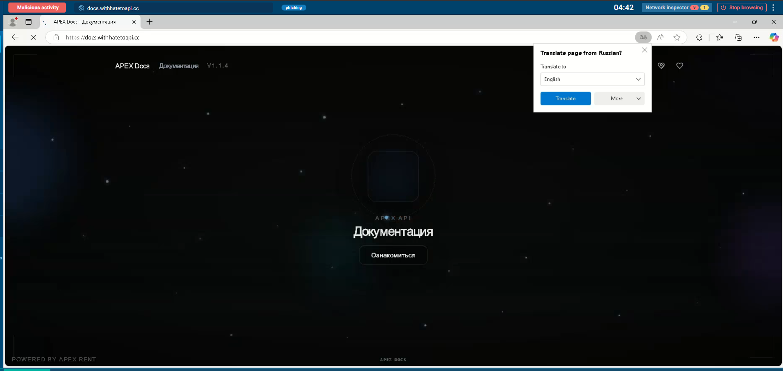Select the APEX Docs browser tab
783x371 pixels.
pyautogui.click(x=90, y=22)
